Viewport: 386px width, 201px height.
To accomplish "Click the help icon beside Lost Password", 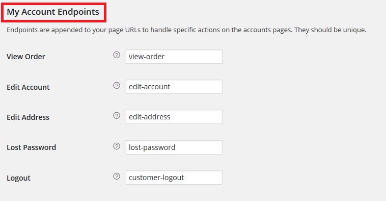I will pyautogui.click(x=117, y=146).
